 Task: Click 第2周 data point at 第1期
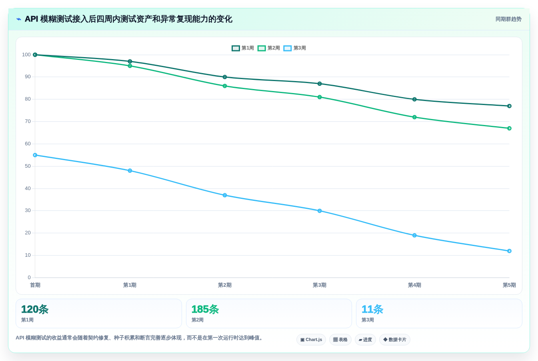[130, 66]
